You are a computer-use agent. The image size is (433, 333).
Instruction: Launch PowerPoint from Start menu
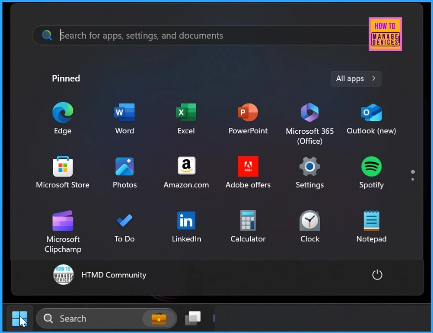tap(248, 118)
